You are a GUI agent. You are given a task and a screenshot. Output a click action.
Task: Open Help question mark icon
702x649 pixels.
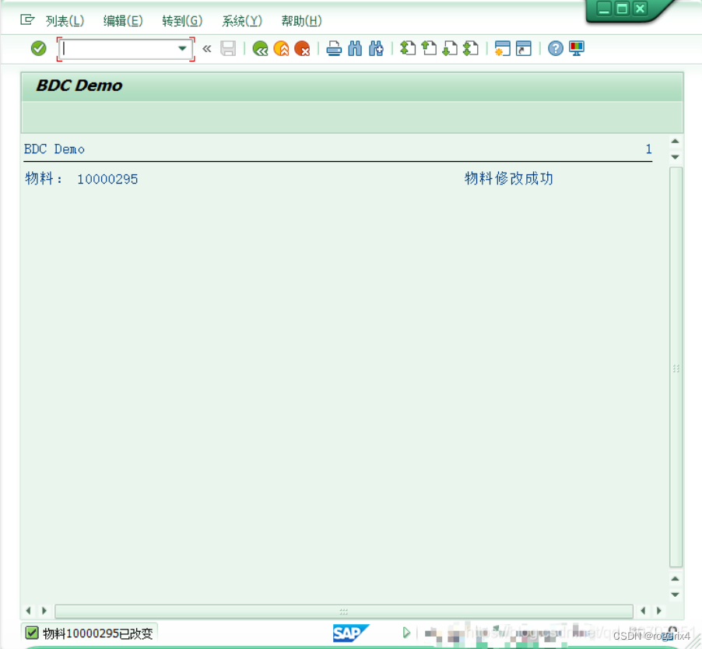tap(556, 48)
